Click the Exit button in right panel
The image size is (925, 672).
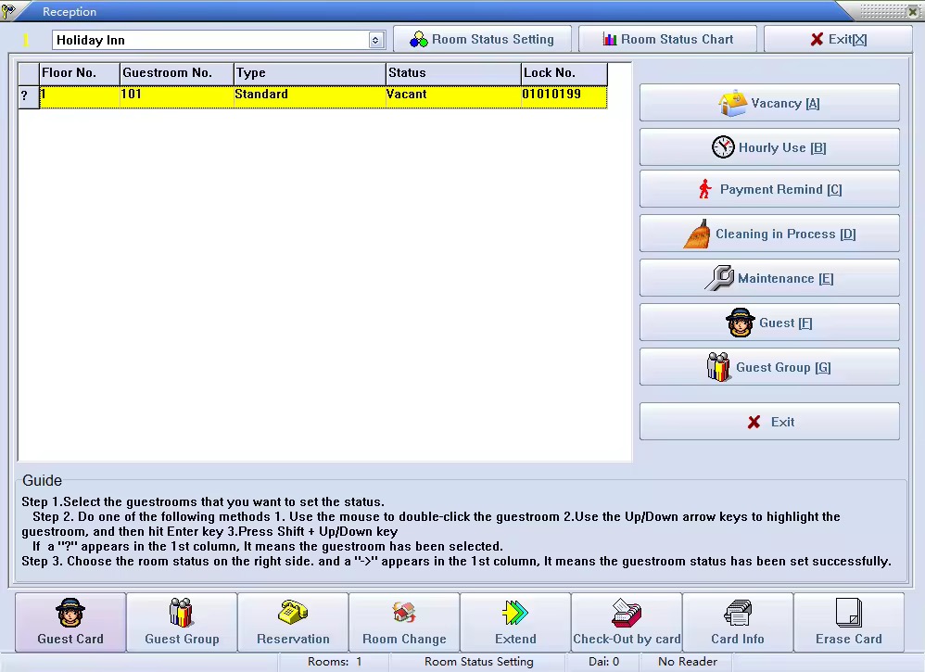click(769, 422)
